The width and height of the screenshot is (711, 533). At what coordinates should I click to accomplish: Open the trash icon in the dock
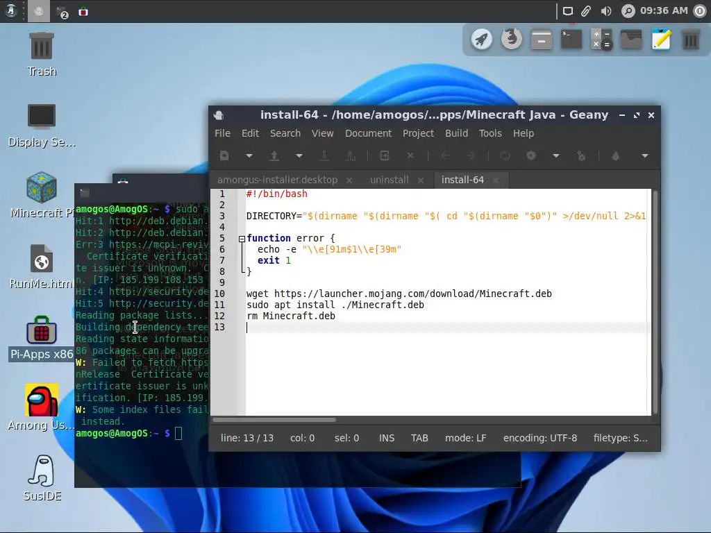click(691, 40)
